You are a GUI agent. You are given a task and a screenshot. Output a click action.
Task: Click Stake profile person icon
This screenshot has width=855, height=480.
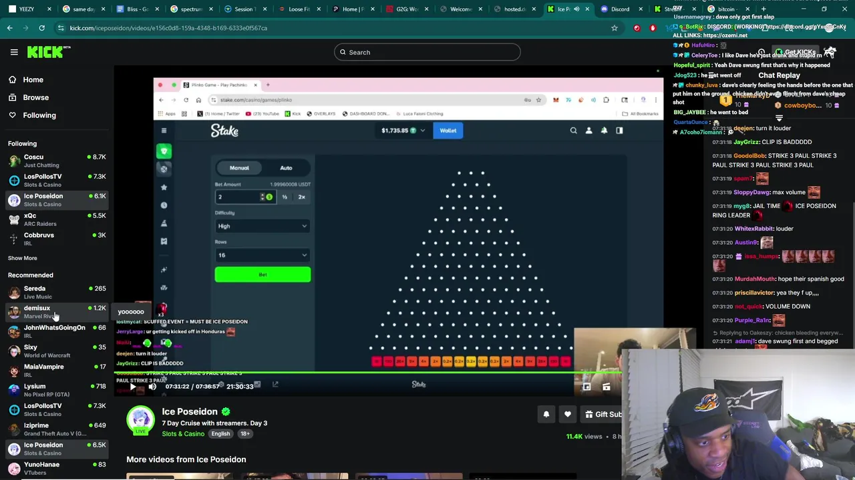point(588,131)
